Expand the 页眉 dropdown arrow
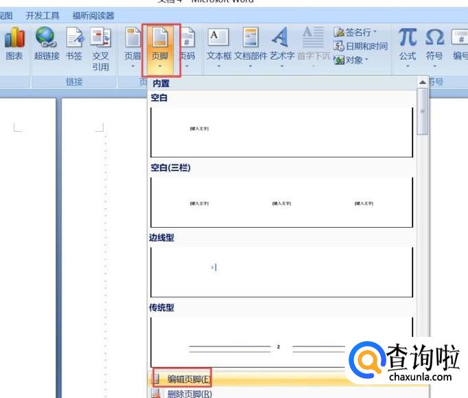The width and height of the screenshot is (468, 398). point(133,67)
